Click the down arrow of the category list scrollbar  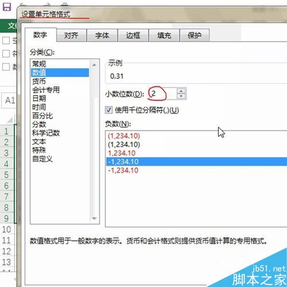(x=94, y=218)
